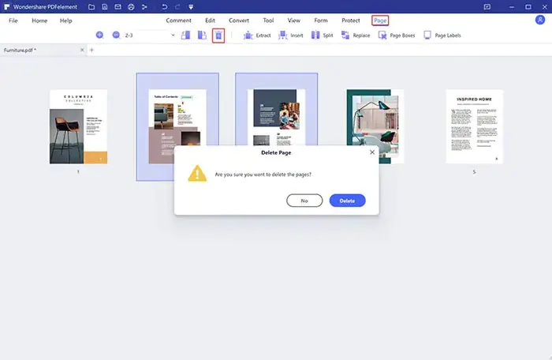Click the Extract pages tool
This screenshot has height=360, width=552.
[257, 36]
